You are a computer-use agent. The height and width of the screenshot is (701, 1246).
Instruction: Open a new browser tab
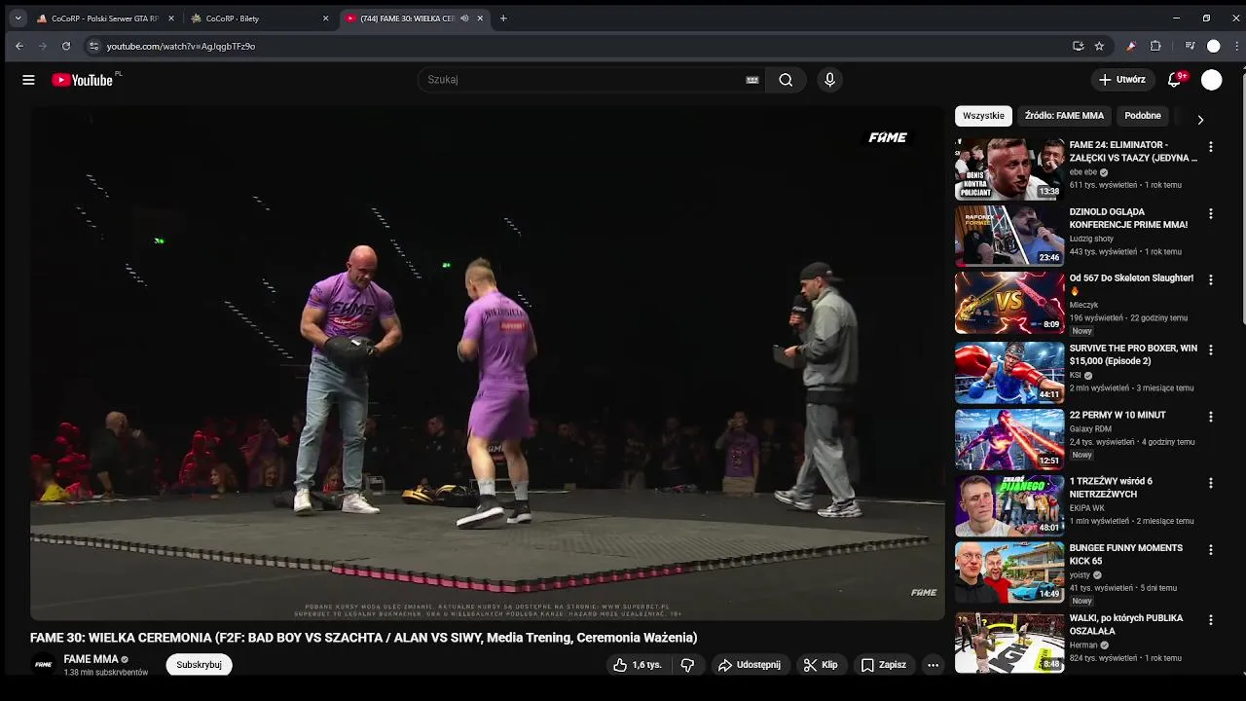point(503,18)
